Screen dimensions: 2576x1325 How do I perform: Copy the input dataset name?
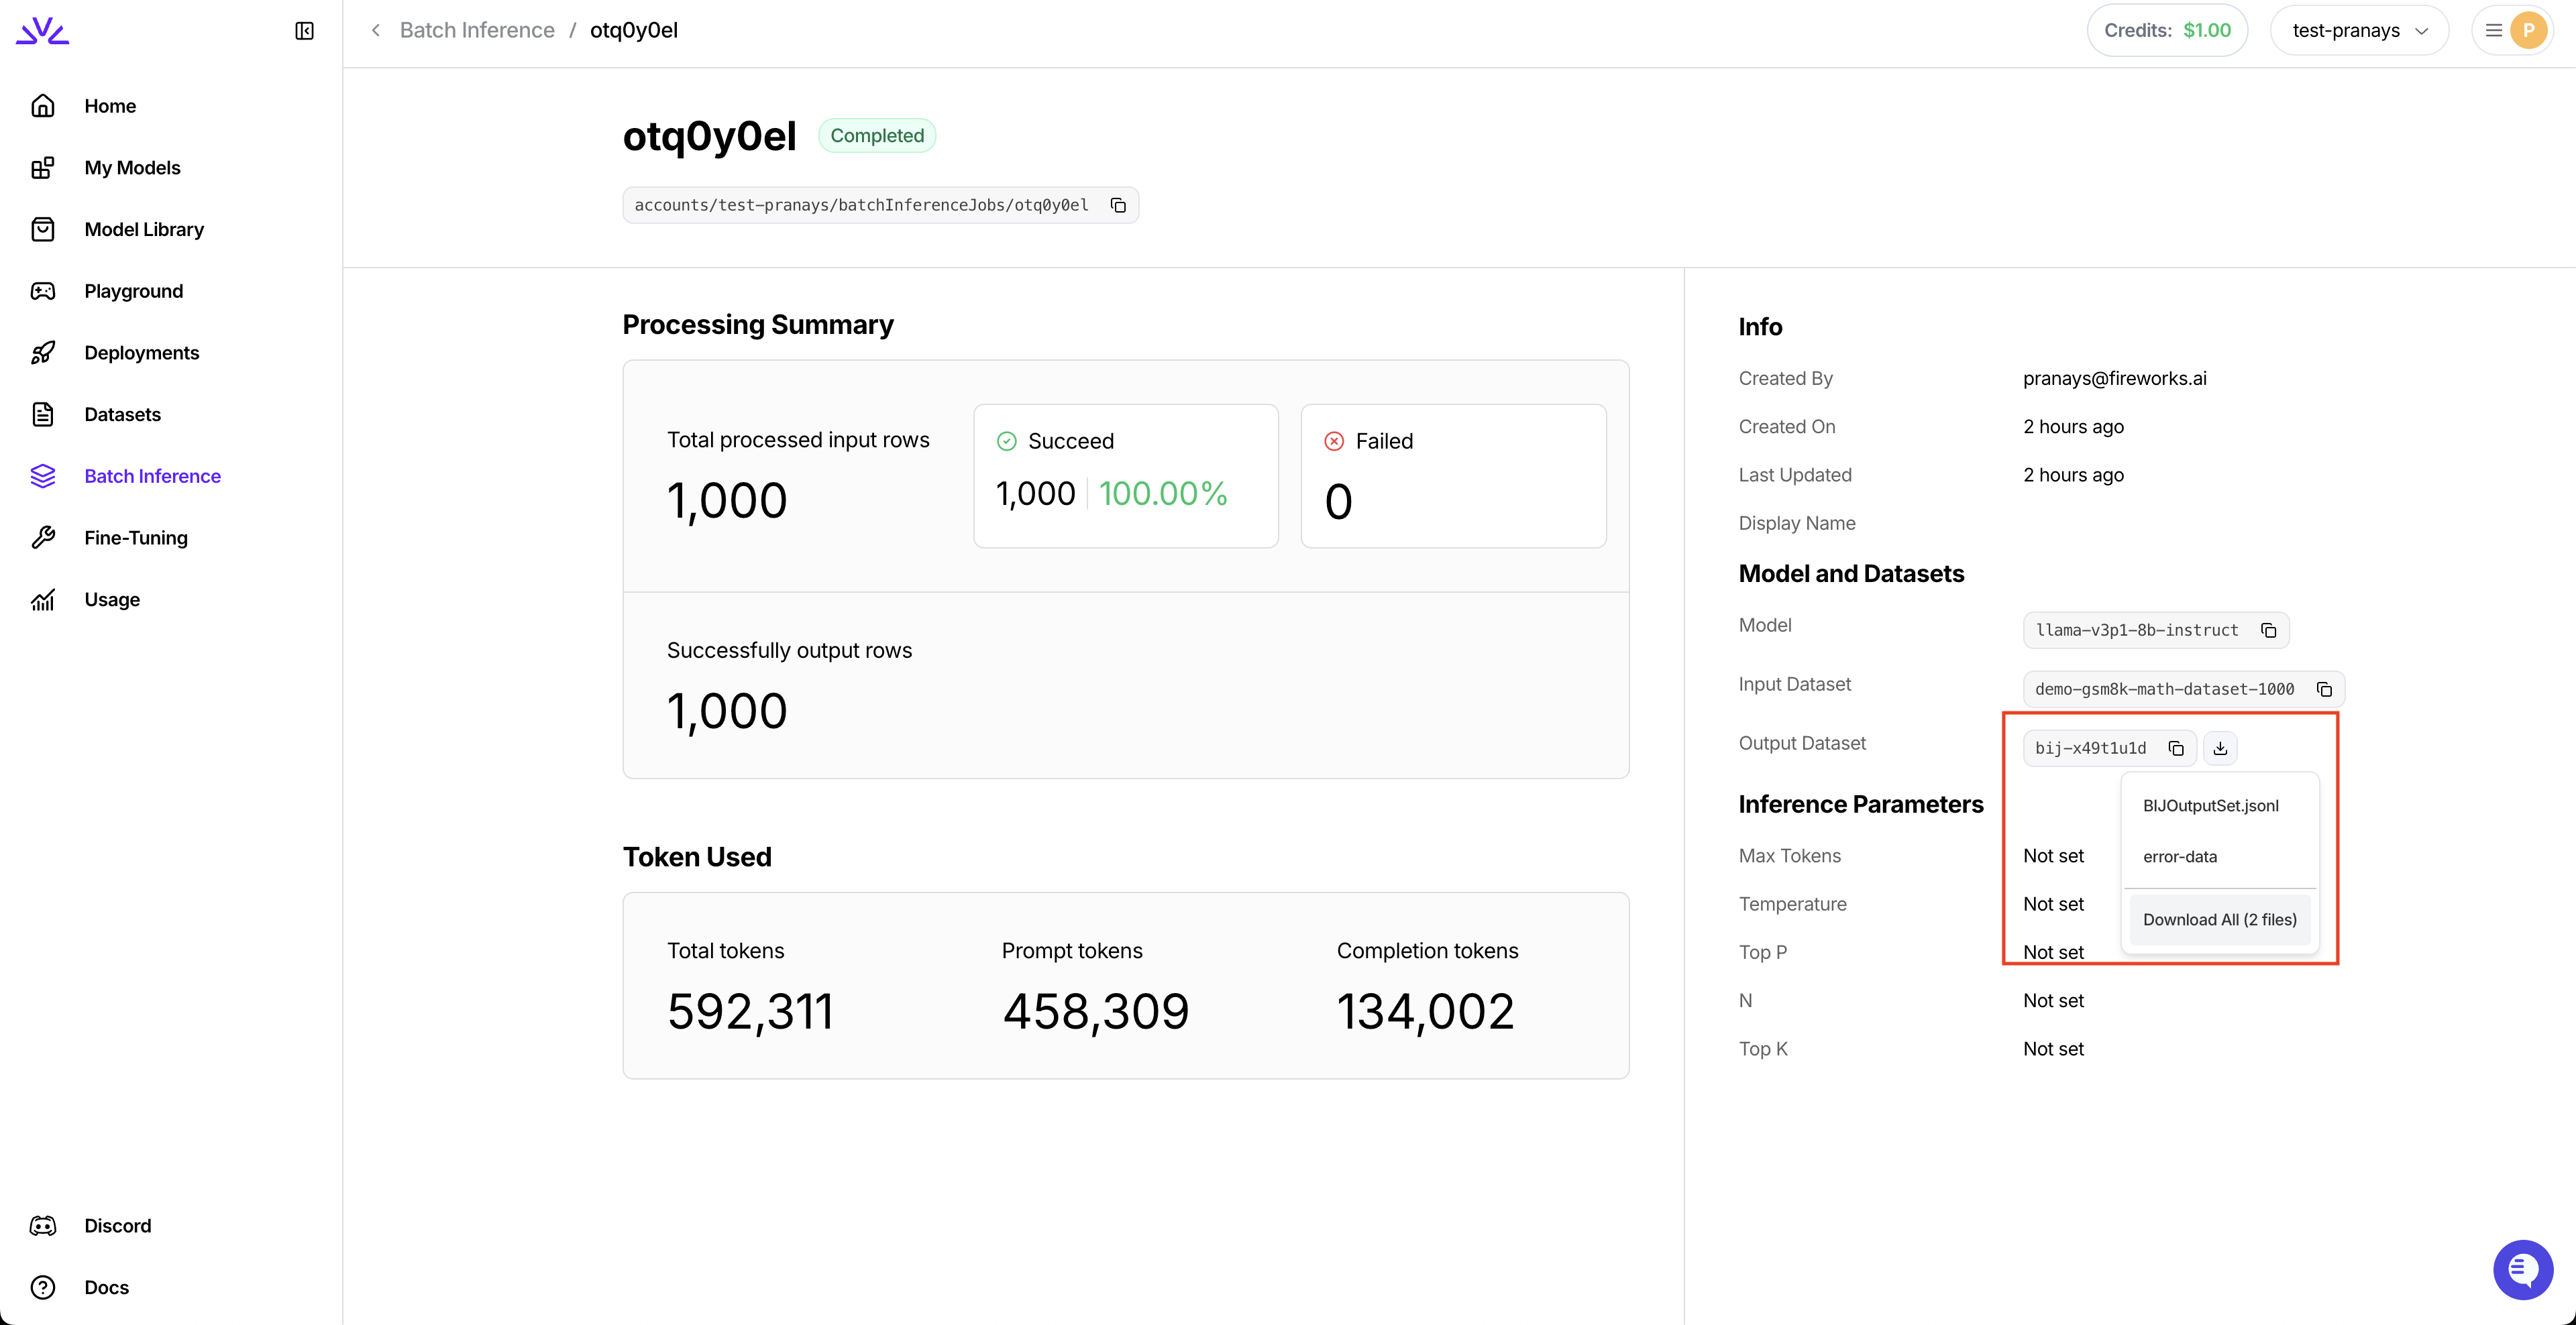(x=2324, y=689)
